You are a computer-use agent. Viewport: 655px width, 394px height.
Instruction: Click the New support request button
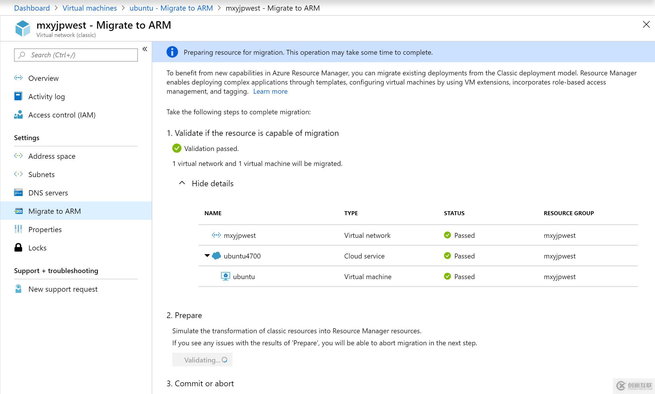click(63, 289)
